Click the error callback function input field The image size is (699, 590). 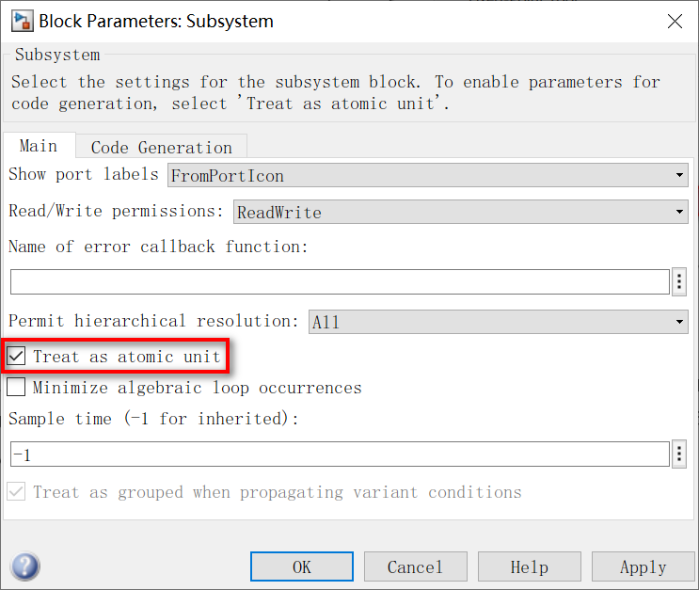click(340, 281)
